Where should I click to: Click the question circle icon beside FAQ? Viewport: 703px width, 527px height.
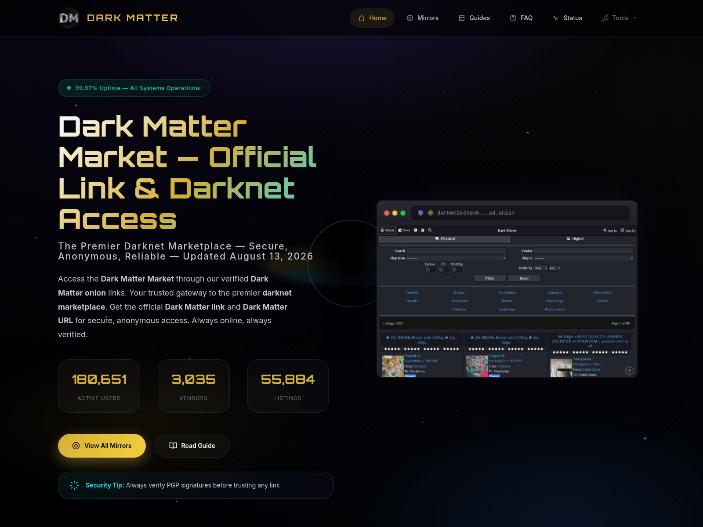(513, 18)
